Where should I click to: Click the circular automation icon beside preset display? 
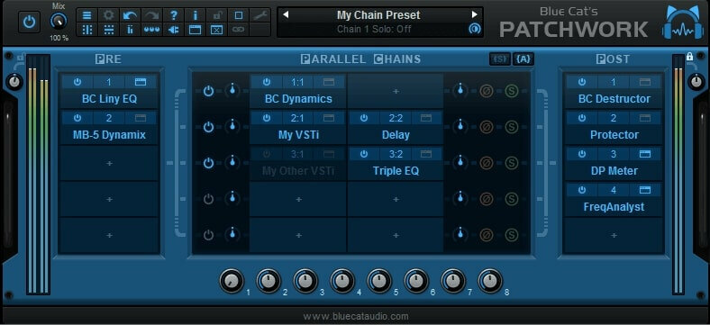click(474, 29)
